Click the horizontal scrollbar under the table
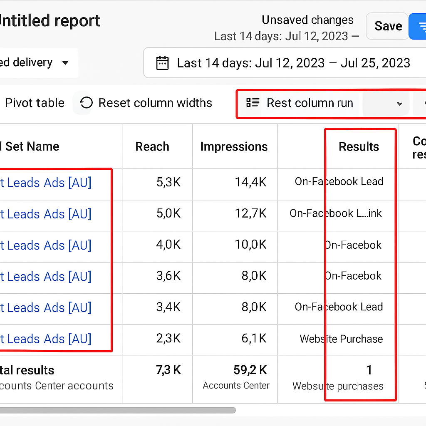The image size is (426, 426). coord(118,410)
